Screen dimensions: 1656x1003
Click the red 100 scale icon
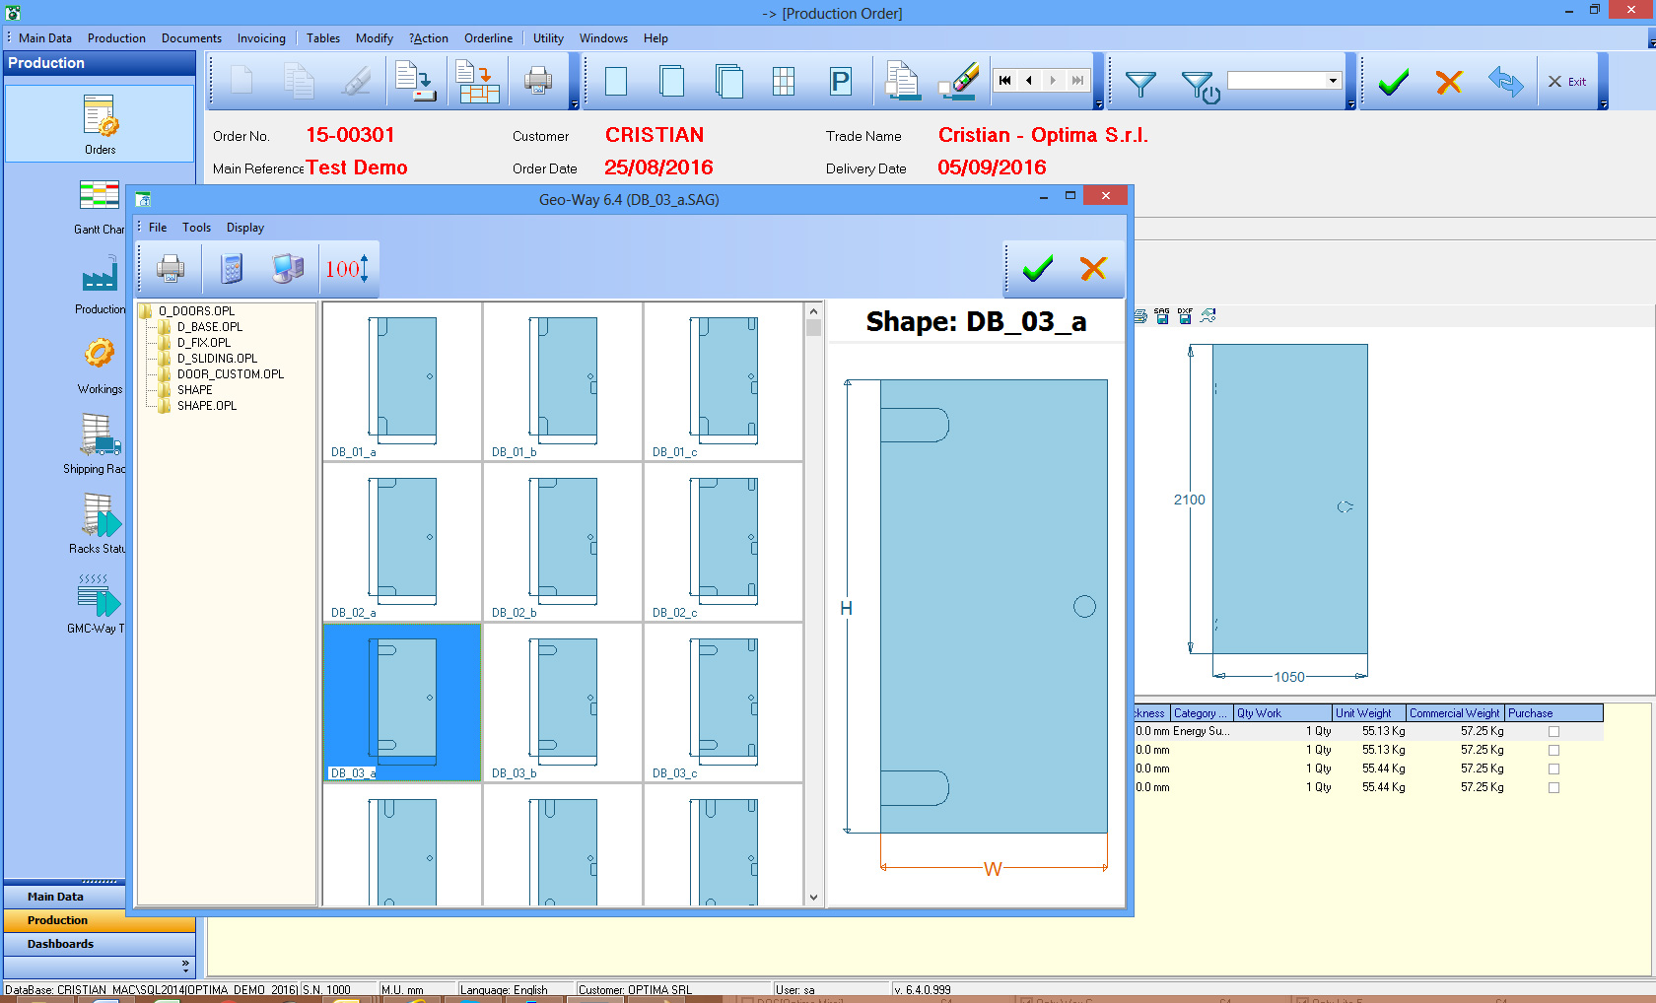point(347,268)
